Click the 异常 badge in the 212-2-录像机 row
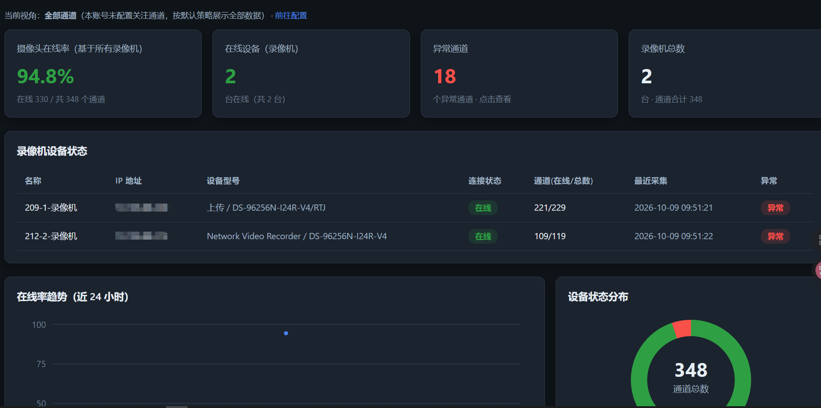 [x=776, y=237]
